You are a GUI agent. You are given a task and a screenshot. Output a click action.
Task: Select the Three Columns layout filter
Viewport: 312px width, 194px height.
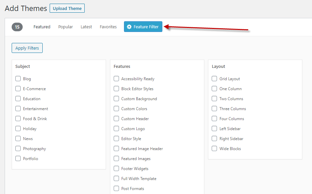214,108
